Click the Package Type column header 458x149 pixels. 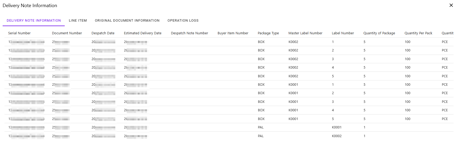pos(268,33)
